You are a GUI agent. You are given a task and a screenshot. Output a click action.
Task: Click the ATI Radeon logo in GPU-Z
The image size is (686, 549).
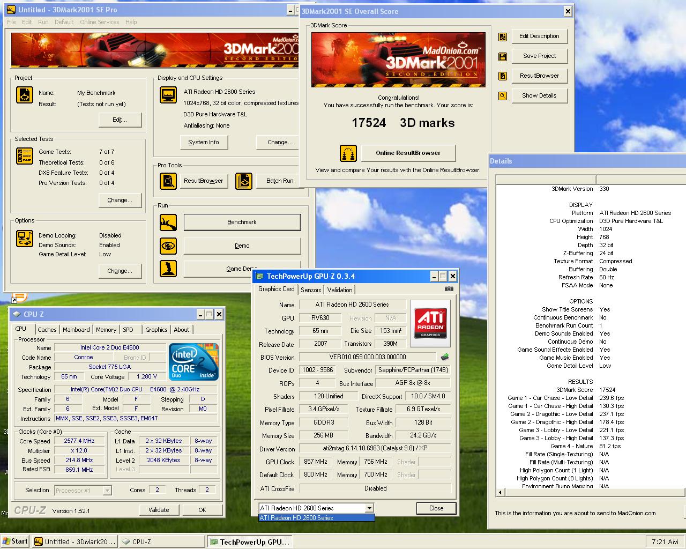pyautogui.click(x=430, y=323)
